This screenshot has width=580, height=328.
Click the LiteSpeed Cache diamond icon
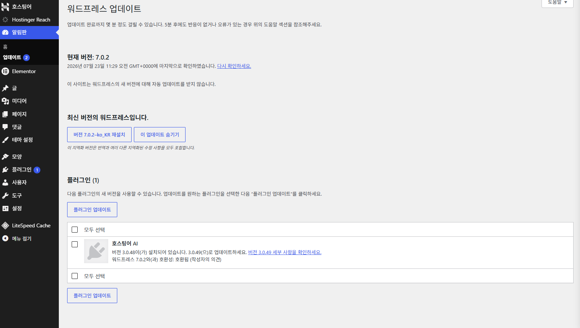click(x=5, y=225)
